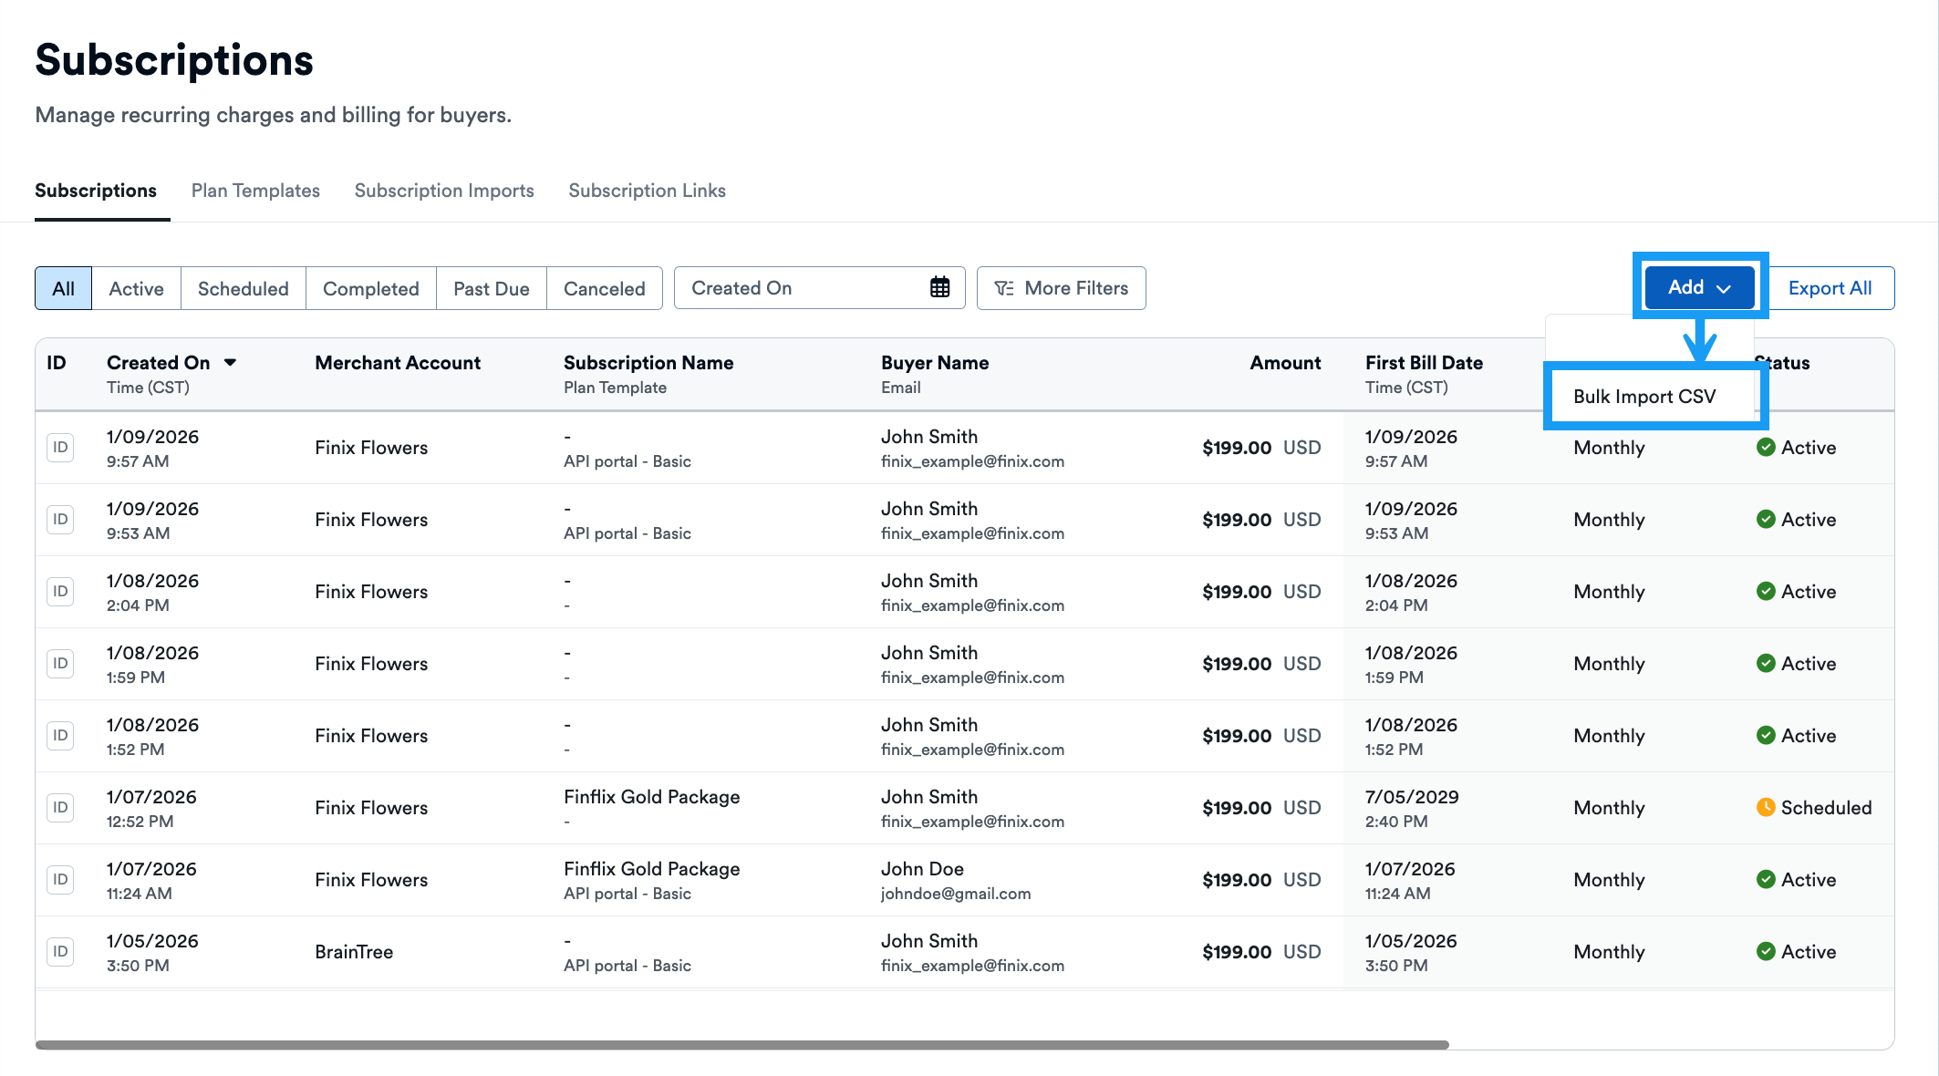Switch to the Plan Templates tab
The width and height of the screenshot is (1939, 1076).
(255, 191)
